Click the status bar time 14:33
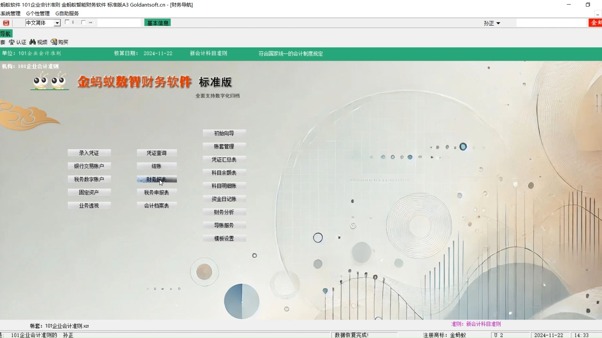This screenshot has width=602, height=338. [581, 335]
